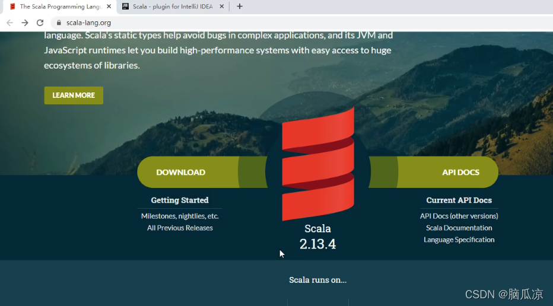Screen dimensions: 553x306
Task: Open All Previous Releases link
Action: [x=180, y=228]
